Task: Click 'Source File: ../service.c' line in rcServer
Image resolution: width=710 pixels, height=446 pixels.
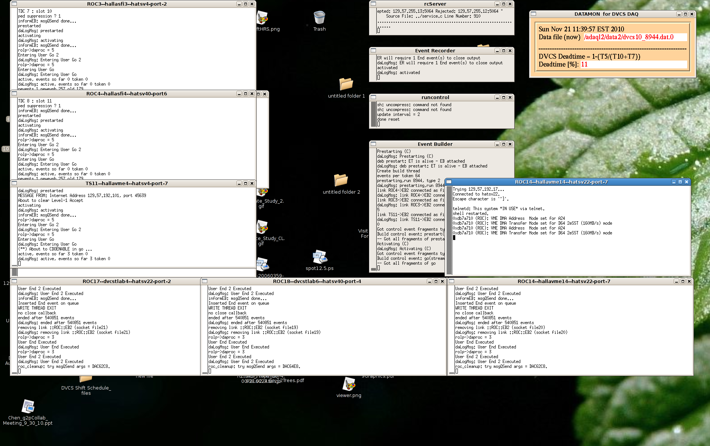Action: (x=433, y=16)
